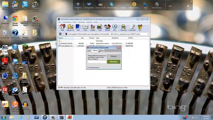The width and height of the screenshot is (213, 120).
Task: Open the Help menu in WinRAR
Action: point(96,22)
